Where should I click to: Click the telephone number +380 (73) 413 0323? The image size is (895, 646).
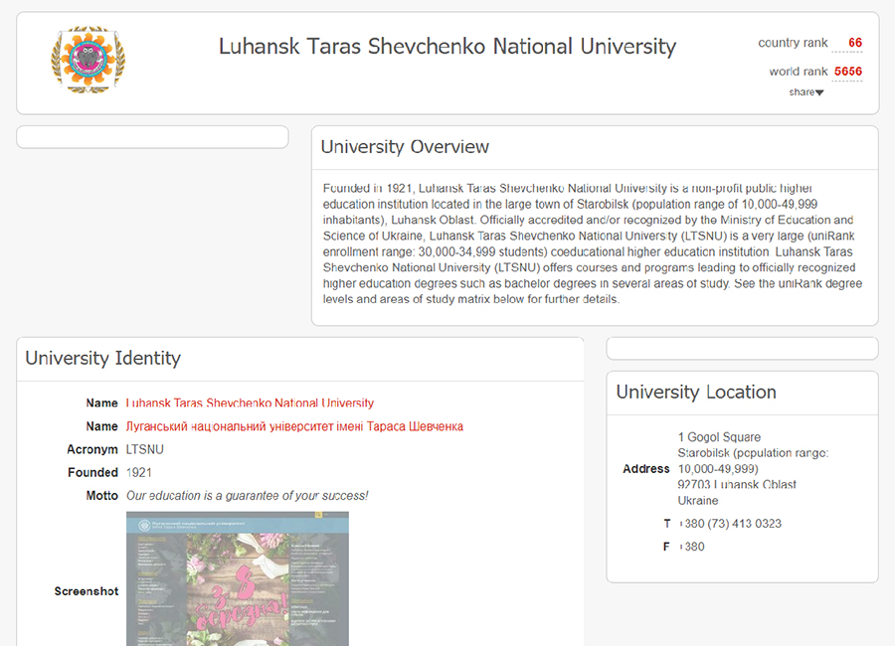pos(730,524)
